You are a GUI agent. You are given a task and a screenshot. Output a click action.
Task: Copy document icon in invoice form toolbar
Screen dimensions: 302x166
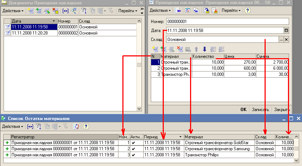196,11
